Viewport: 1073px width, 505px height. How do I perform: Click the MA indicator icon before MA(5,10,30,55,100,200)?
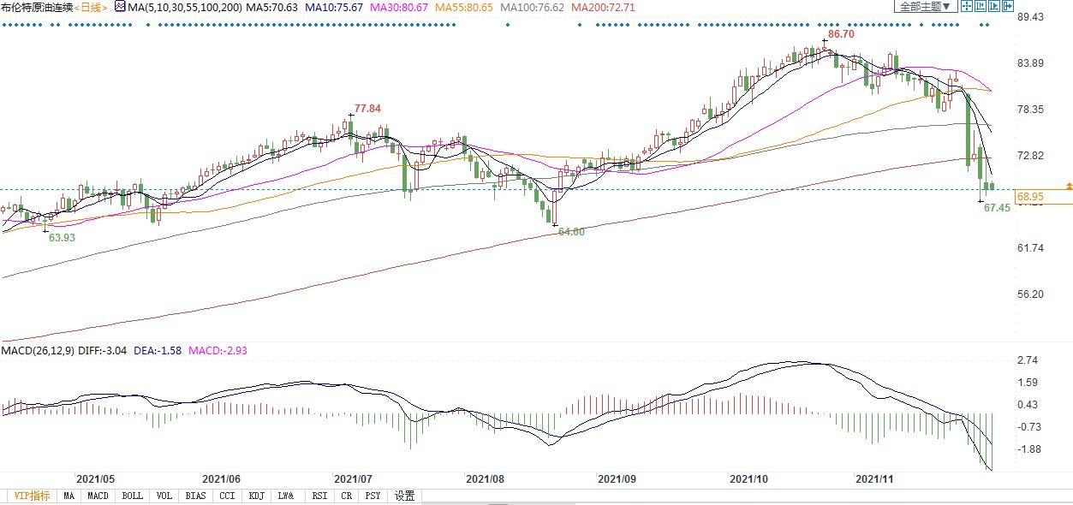[x=120, y=7]
